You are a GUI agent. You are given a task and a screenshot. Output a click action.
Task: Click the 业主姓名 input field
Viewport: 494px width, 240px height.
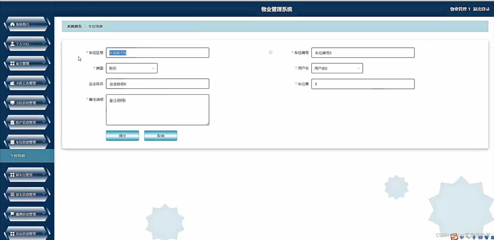(157, 84)
